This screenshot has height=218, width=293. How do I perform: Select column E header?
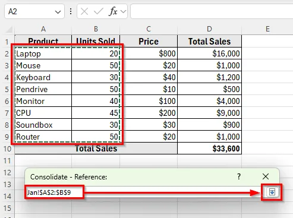click(267, 29)
